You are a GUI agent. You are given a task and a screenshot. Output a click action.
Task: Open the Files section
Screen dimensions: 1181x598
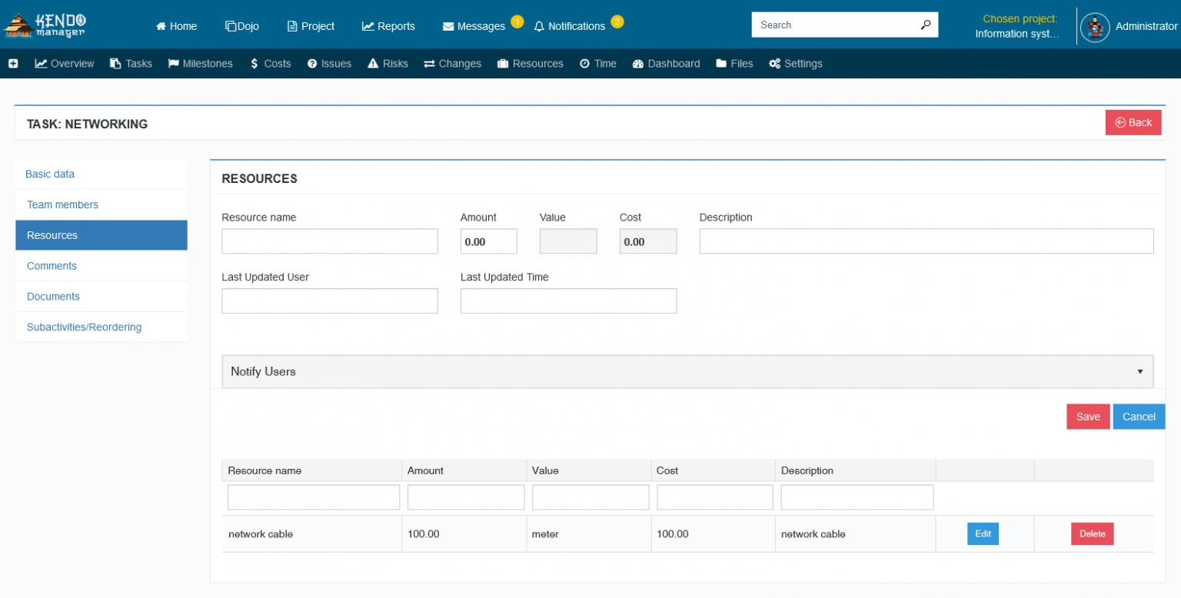[x=734, y=64]
